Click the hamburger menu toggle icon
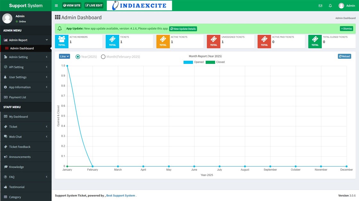The height and width of the screenshot is (201, 359). click(56, 5)
